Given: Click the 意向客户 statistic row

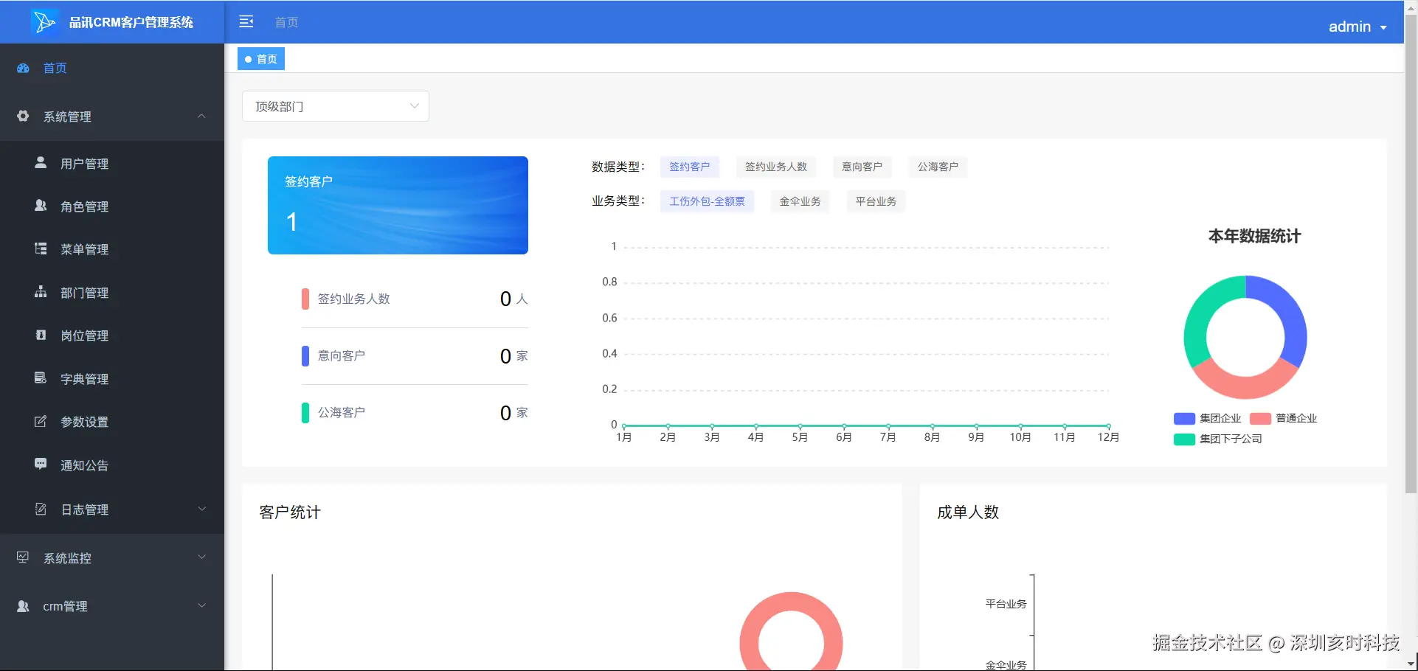Looking at the screenshot, I should [x=415, y=355].
